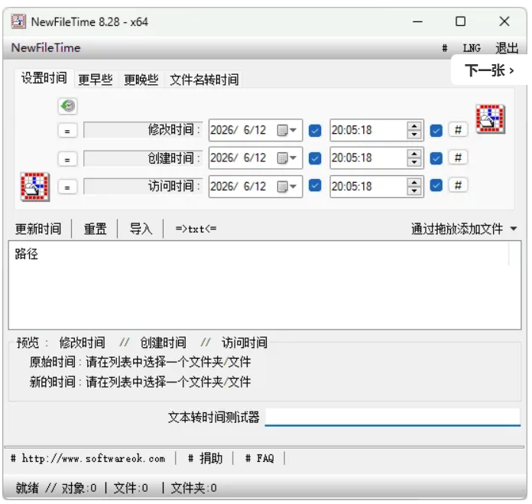Click NewFileTime logo icon at upper right
The image size is (532, 504).
point(490,119)
